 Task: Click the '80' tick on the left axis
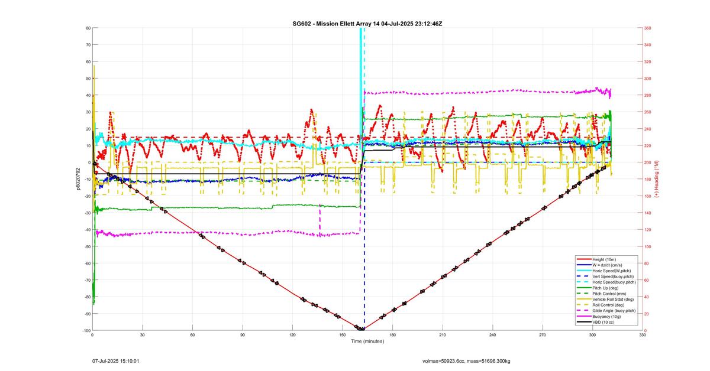[x=88, y=28]
